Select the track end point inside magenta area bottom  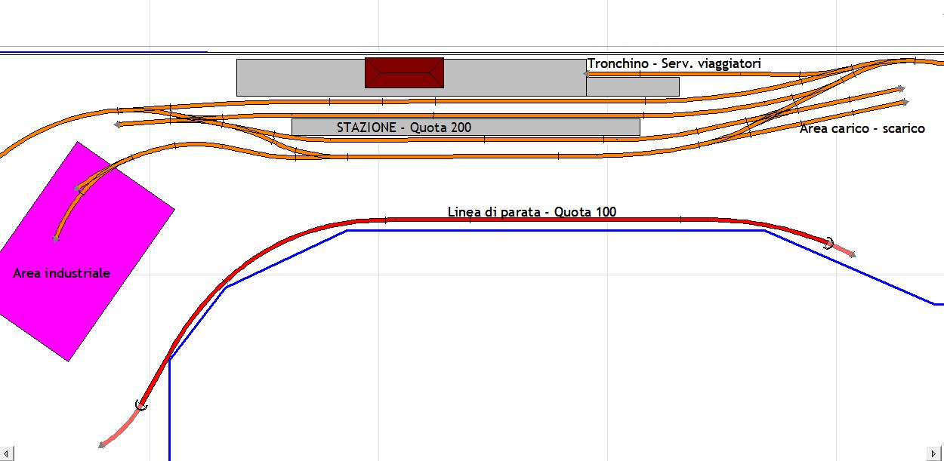(56, 238)
